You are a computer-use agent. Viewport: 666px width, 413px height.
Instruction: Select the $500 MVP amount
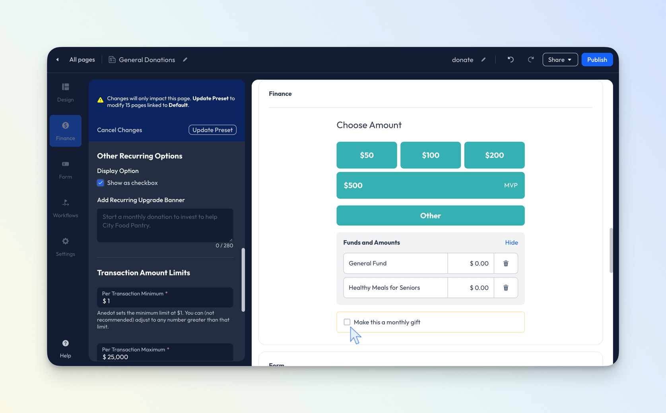click(x=430, y=185)
